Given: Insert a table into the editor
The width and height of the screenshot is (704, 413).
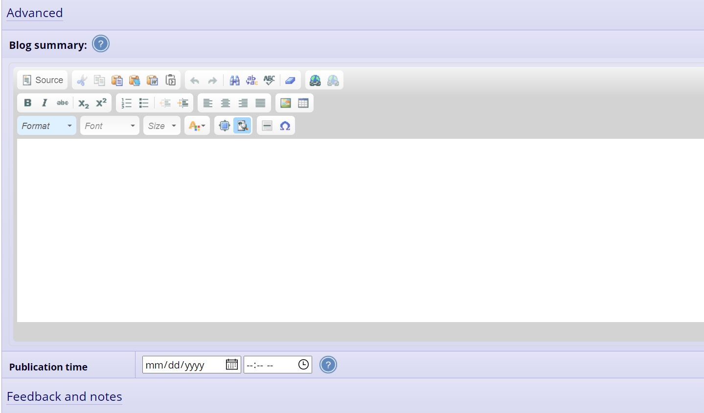Looking at the screenshot, I should (x=303, y=103).
